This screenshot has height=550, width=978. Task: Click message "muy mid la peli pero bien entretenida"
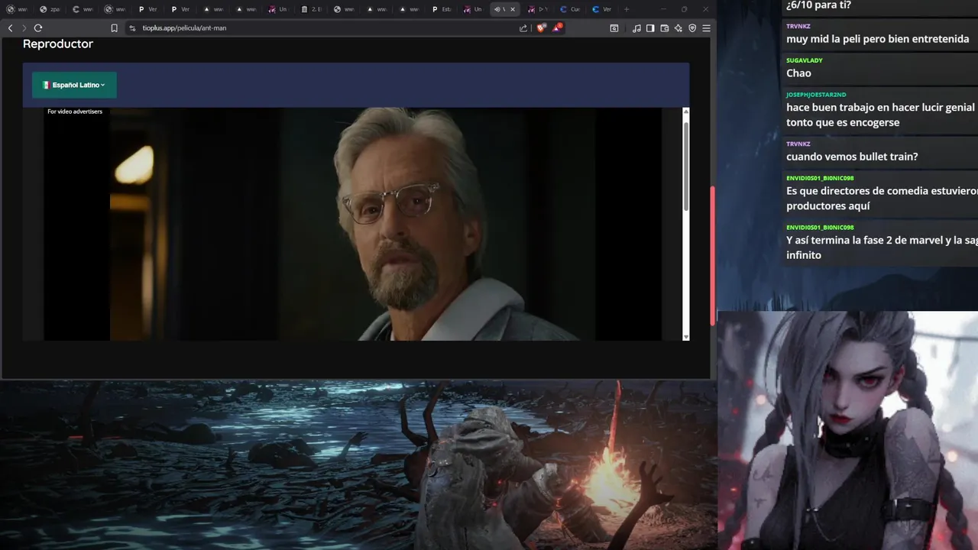[877, 39]
